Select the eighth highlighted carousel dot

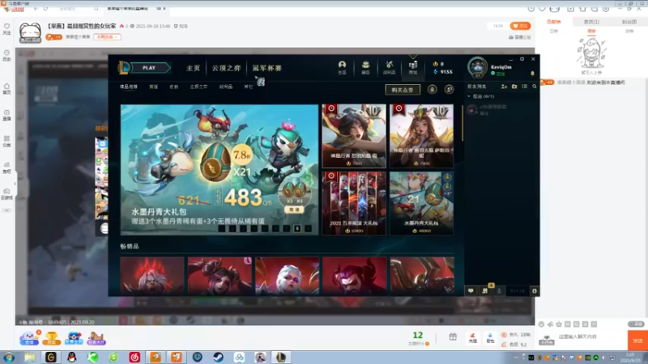(297, 228)
